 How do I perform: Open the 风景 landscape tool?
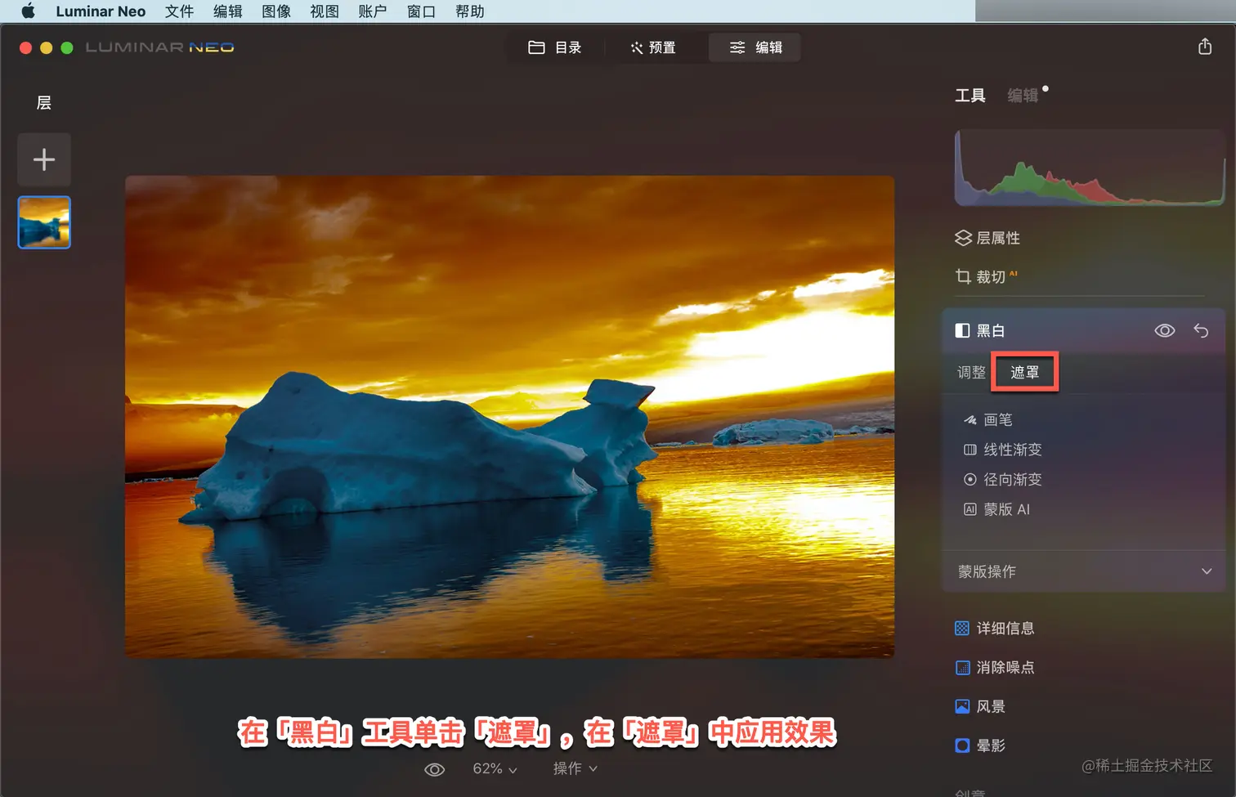(980, 707)
